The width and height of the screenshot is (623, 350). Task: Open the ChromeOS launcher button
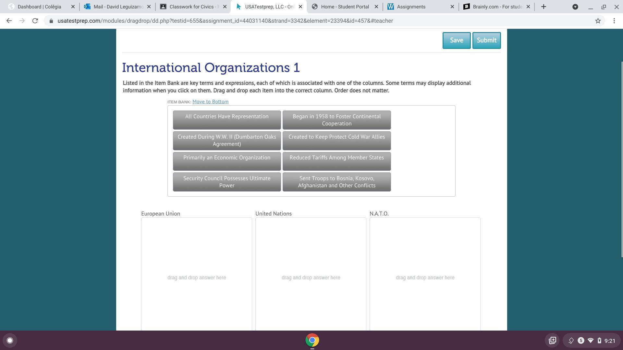click(x=10, y=340)
